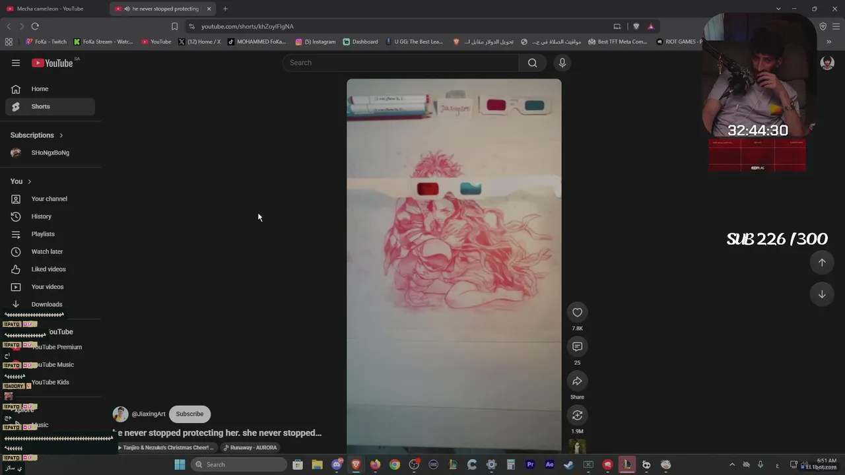Open the FoKa - Twitch bookmark
The height and width of the screenshot is (475, 845).
46,42
